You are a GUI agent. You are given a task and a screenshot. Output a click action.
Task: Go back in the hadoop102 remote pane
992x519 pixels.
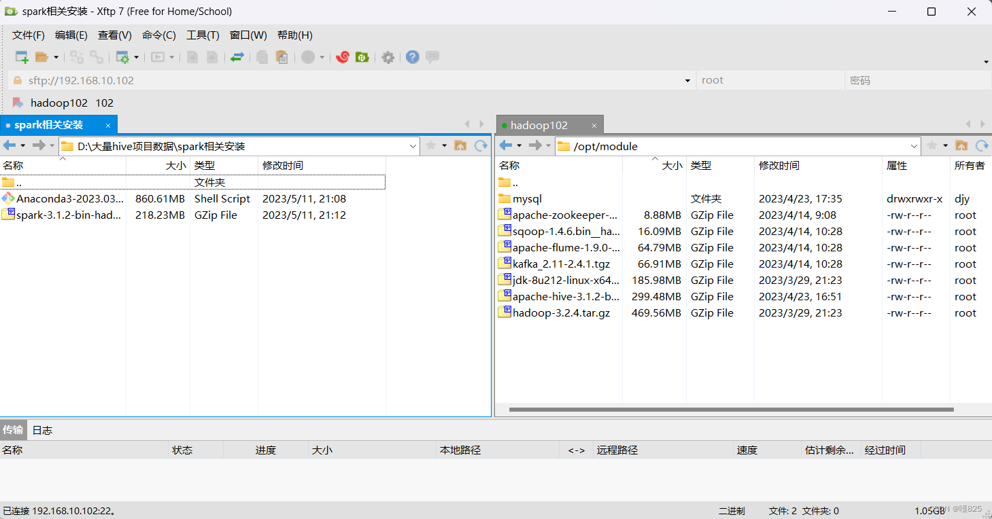pos(506,145)
